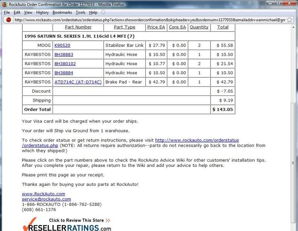Click 'Click to Review This Store' link
This screenshot has width=298, height=231.
(x=79, y=220)
